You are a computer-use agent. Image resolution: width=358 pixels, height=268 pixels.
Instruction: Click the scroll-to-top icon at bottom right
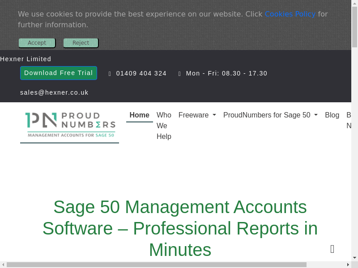click(332, 249)
